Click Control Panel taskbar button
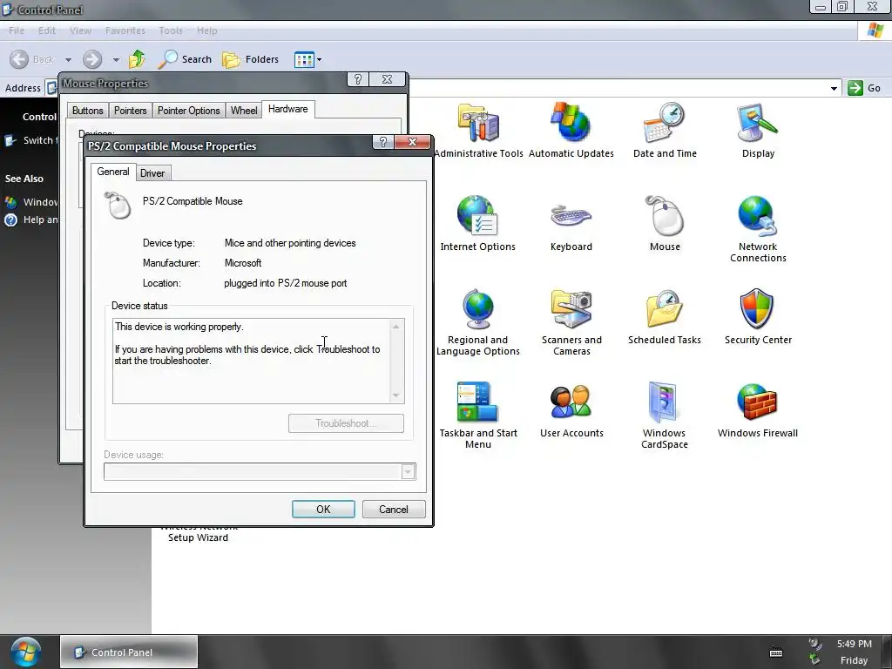Image resolution: width=892 pixels, height=669 pixels. (x=129, y=652)
